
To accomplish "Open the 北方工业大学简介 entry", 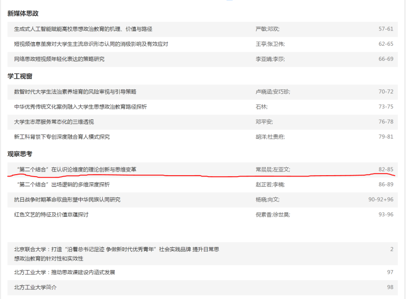I will [36, 287].
